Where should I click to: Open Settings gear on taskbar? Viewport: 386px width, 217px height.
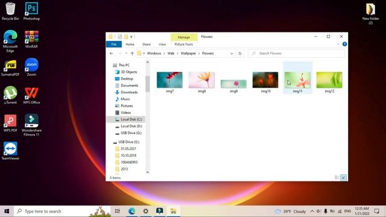(146, 211)
